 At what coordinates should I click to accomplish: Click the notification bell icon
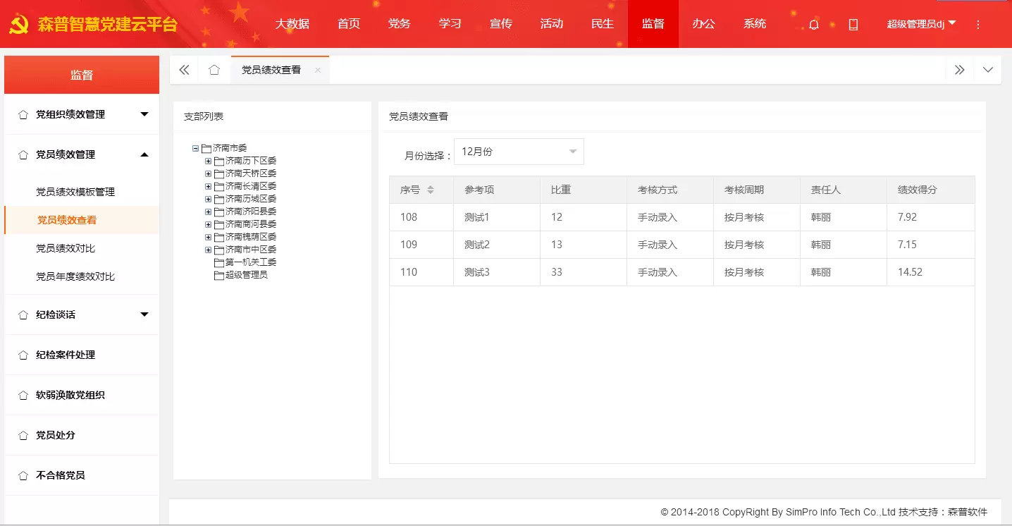[814, 25]
